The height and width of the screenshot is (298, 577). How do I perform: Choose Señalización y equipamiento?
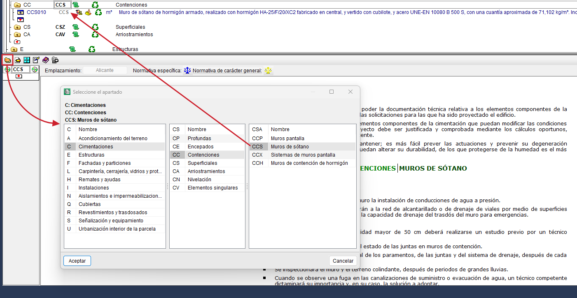[115, 221]
